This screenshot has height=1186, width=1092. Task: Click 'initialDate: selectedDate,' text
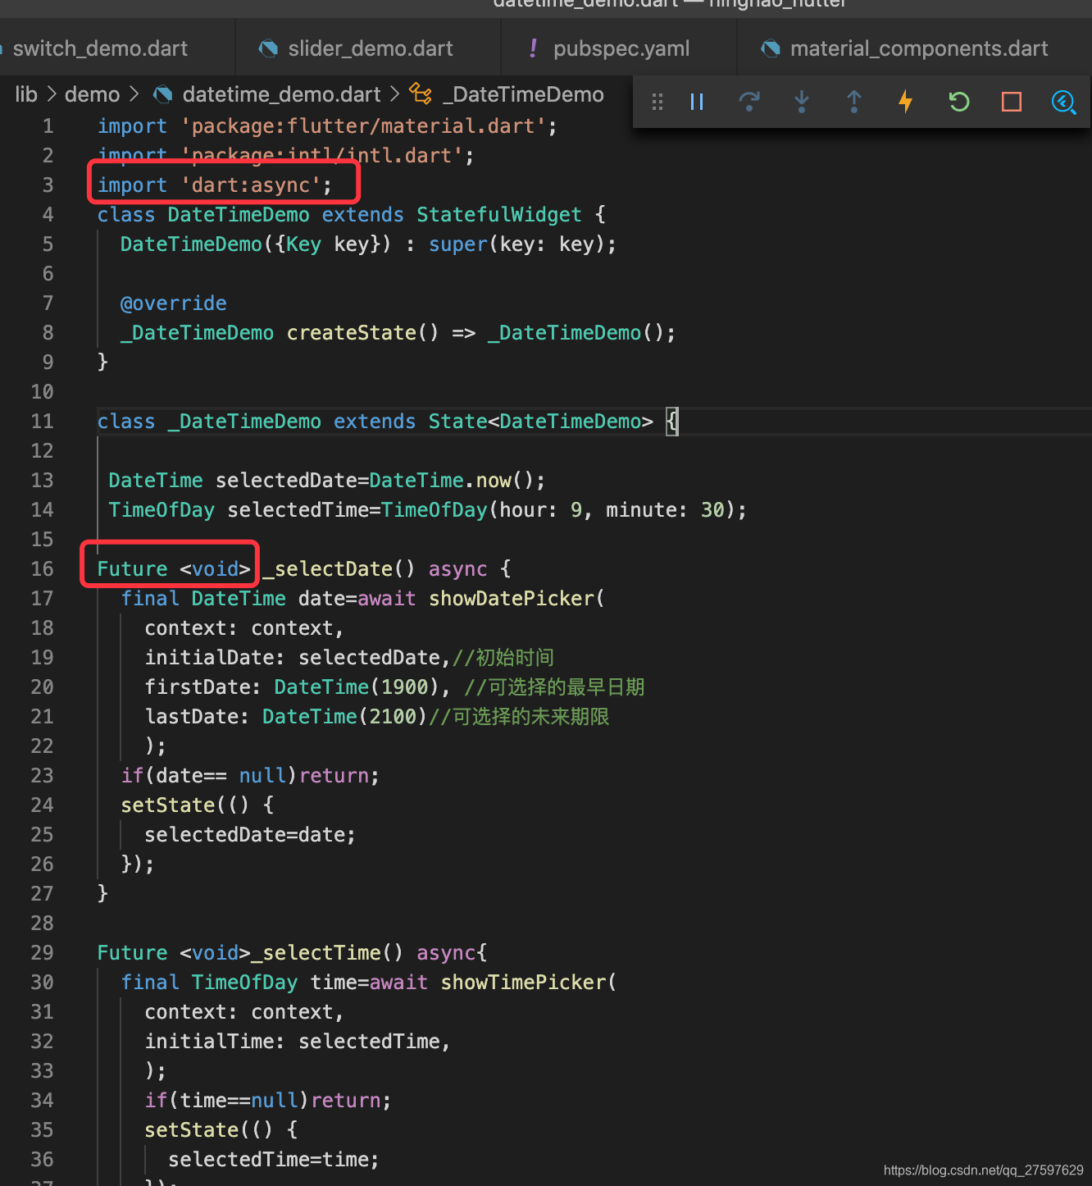298,658
